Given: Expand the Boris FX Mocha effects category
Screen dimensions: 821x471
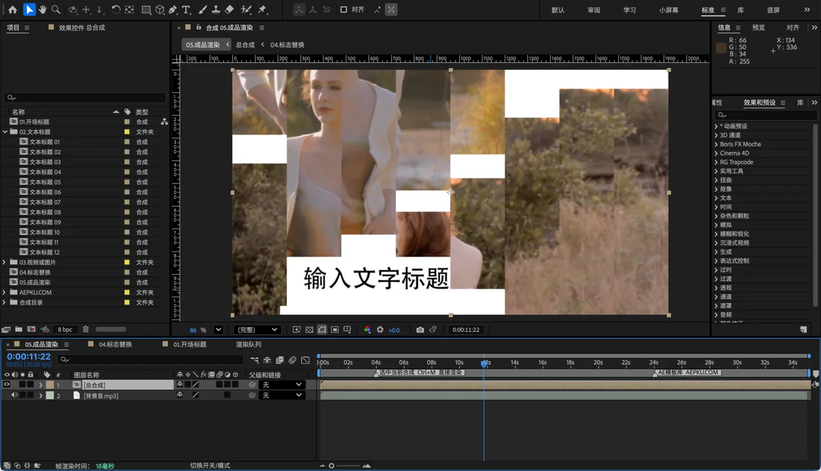Looking at the screenshot, I should tap(716, 144).
